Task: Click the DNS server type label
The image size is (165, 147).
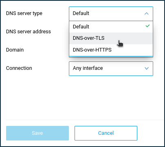Action: point(24,13)
